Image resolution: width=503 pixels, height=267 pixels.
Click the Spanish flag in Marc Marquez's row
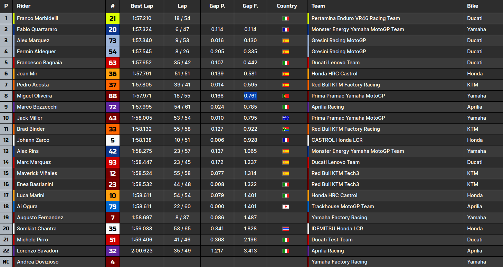tap(285, 162)
